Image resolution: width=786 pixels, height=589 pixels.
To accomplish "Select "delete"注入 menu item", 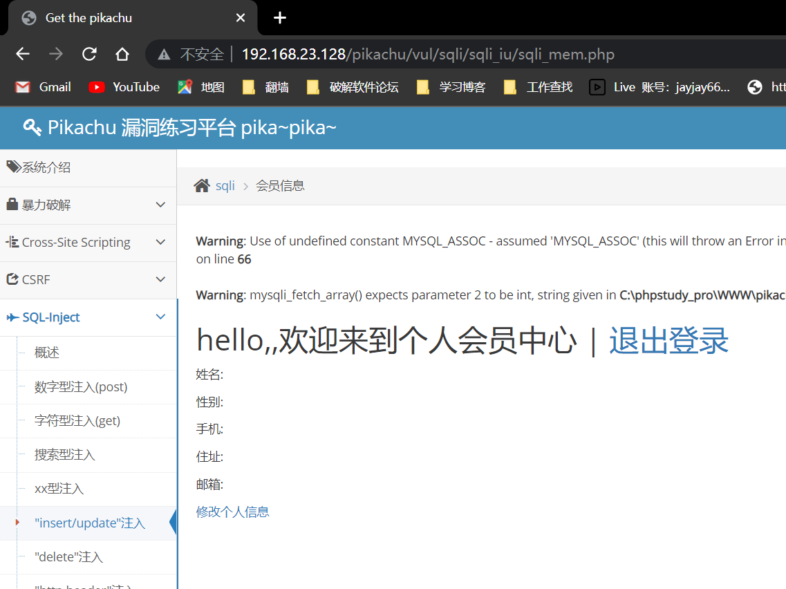I will point(68,557).
